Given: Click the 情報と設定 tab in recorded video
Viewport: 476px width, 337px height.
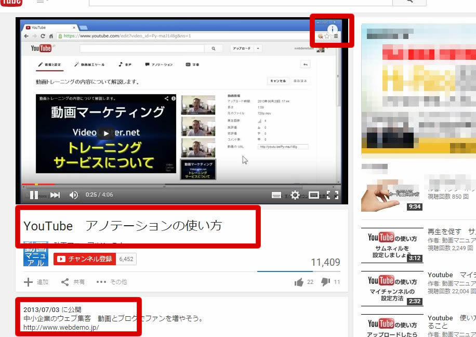Looking at the screenshot, I should (x=49, y=64).
